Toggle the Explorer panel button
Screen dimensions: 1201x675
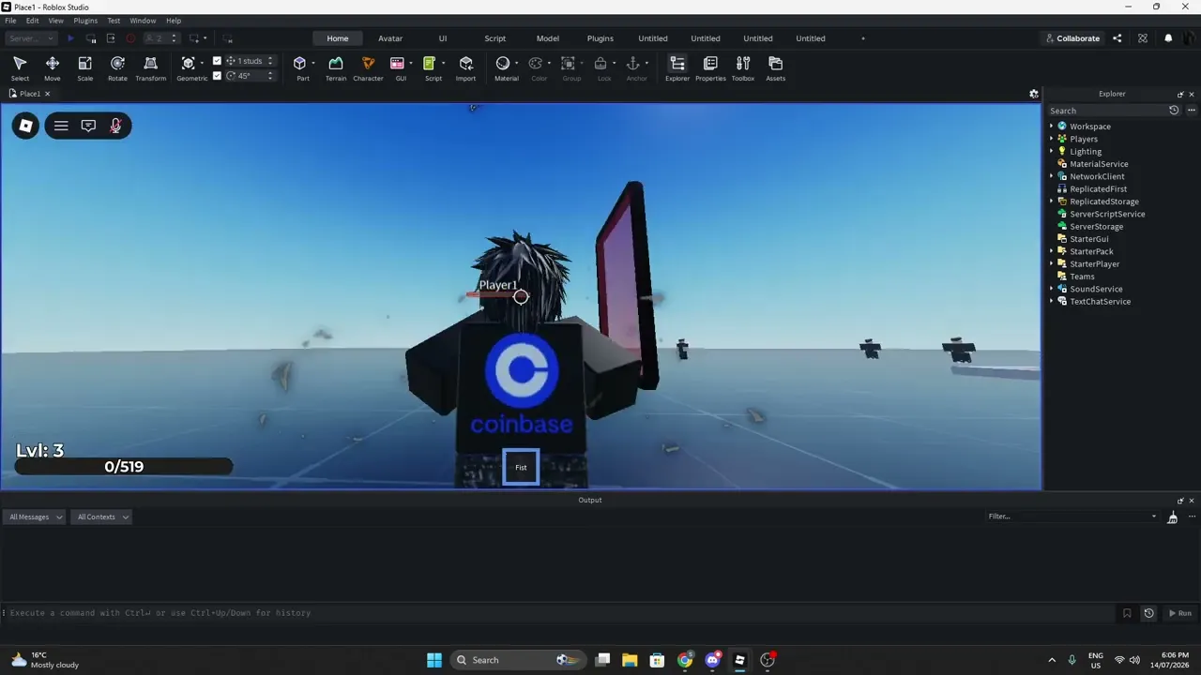pos(677,67)
